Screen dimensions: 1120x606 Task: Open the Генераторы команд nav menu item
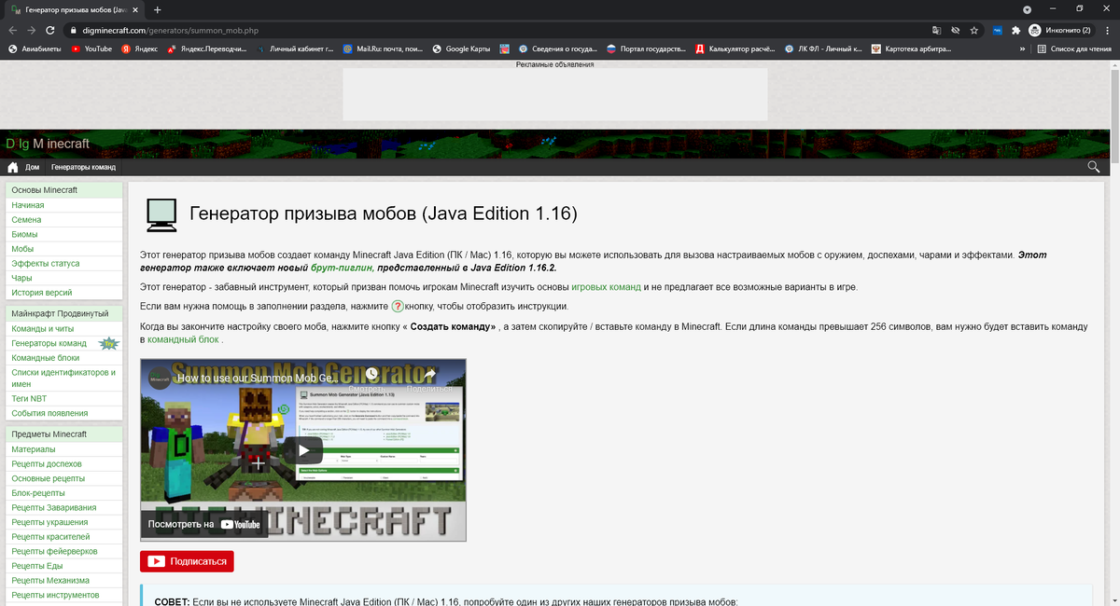coord(83,167)
